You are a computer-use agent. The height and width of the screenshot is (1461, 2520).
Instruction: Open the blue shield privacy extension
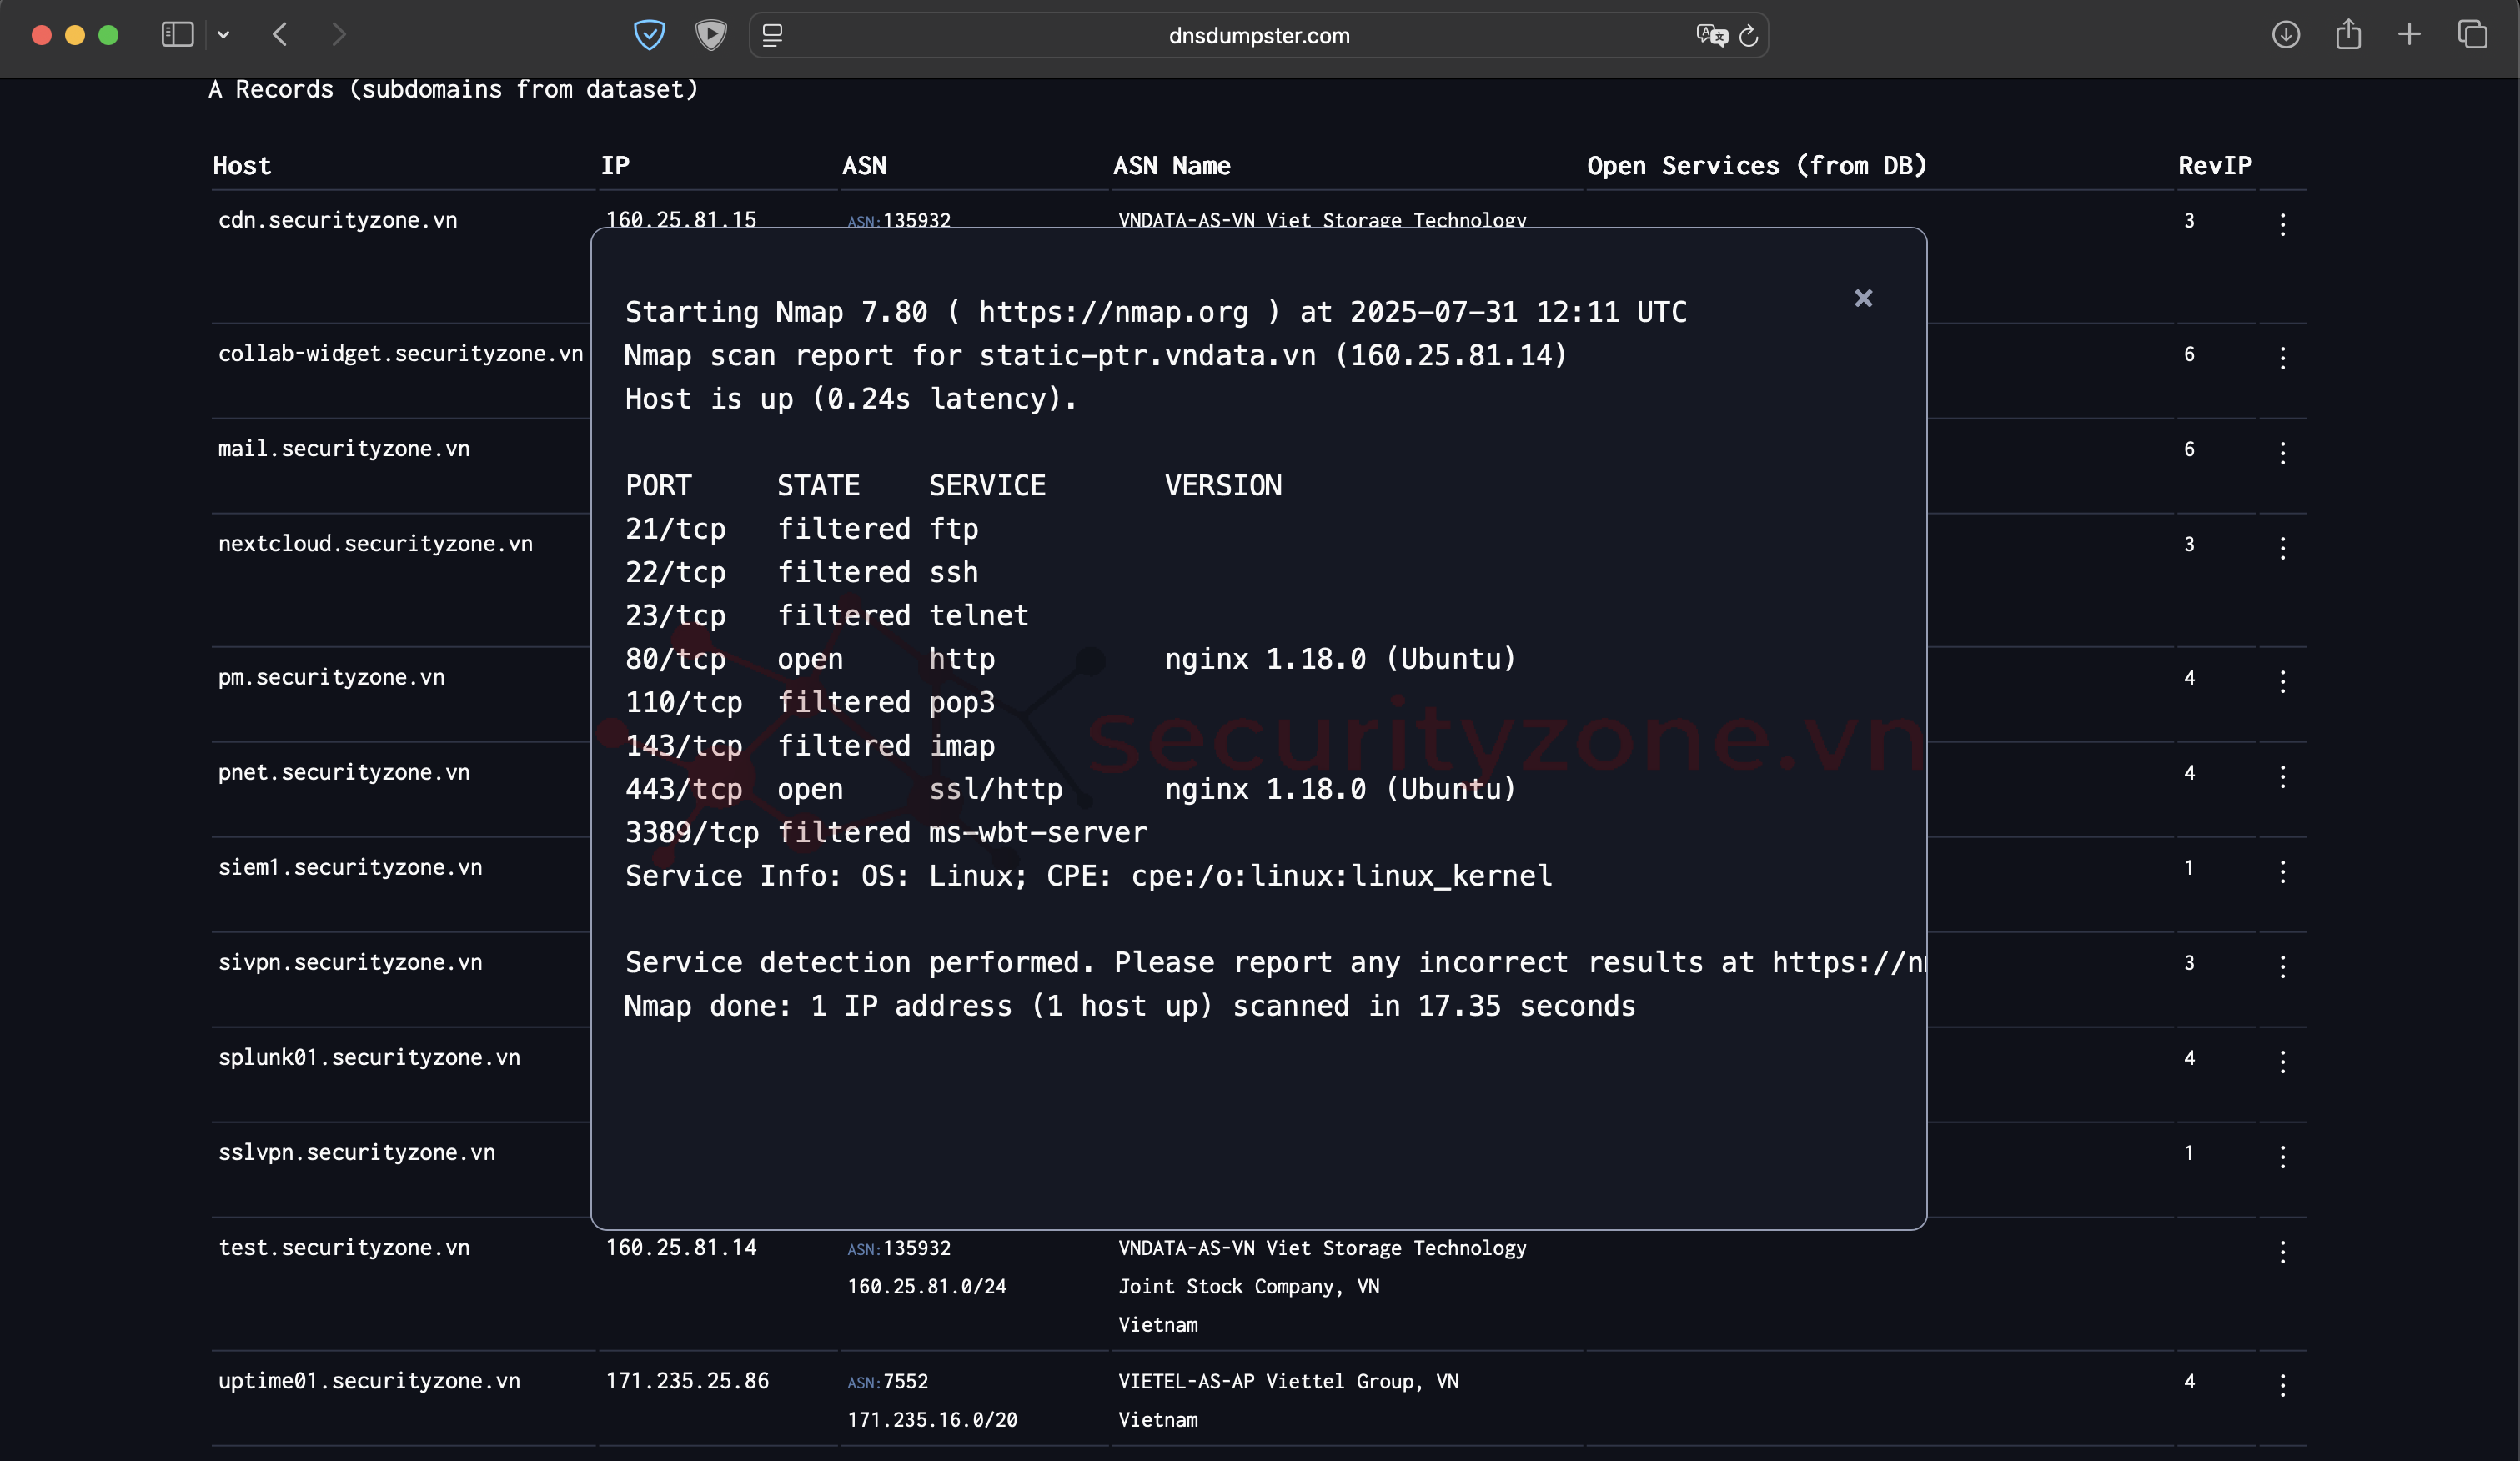(649, 35)
